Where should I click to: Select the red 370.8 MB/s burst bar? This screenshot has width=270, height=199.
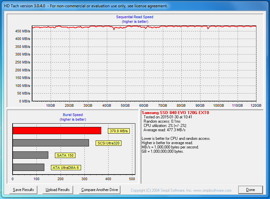pos(57,131)
